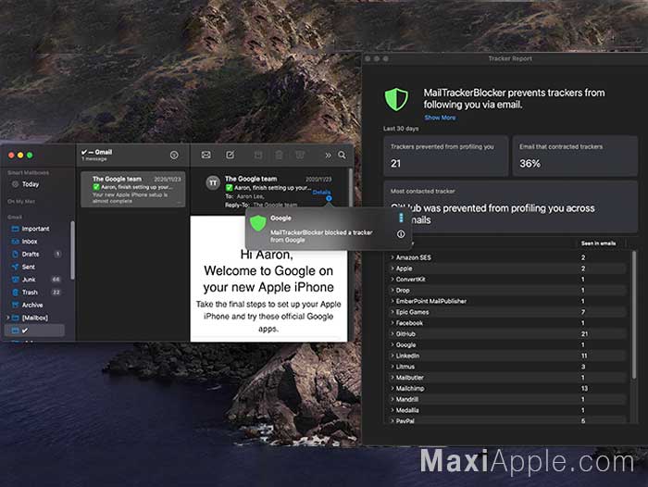Select the checkmark mailbox in sidebar
Screen dimensions: 648x487
point(34,331)
